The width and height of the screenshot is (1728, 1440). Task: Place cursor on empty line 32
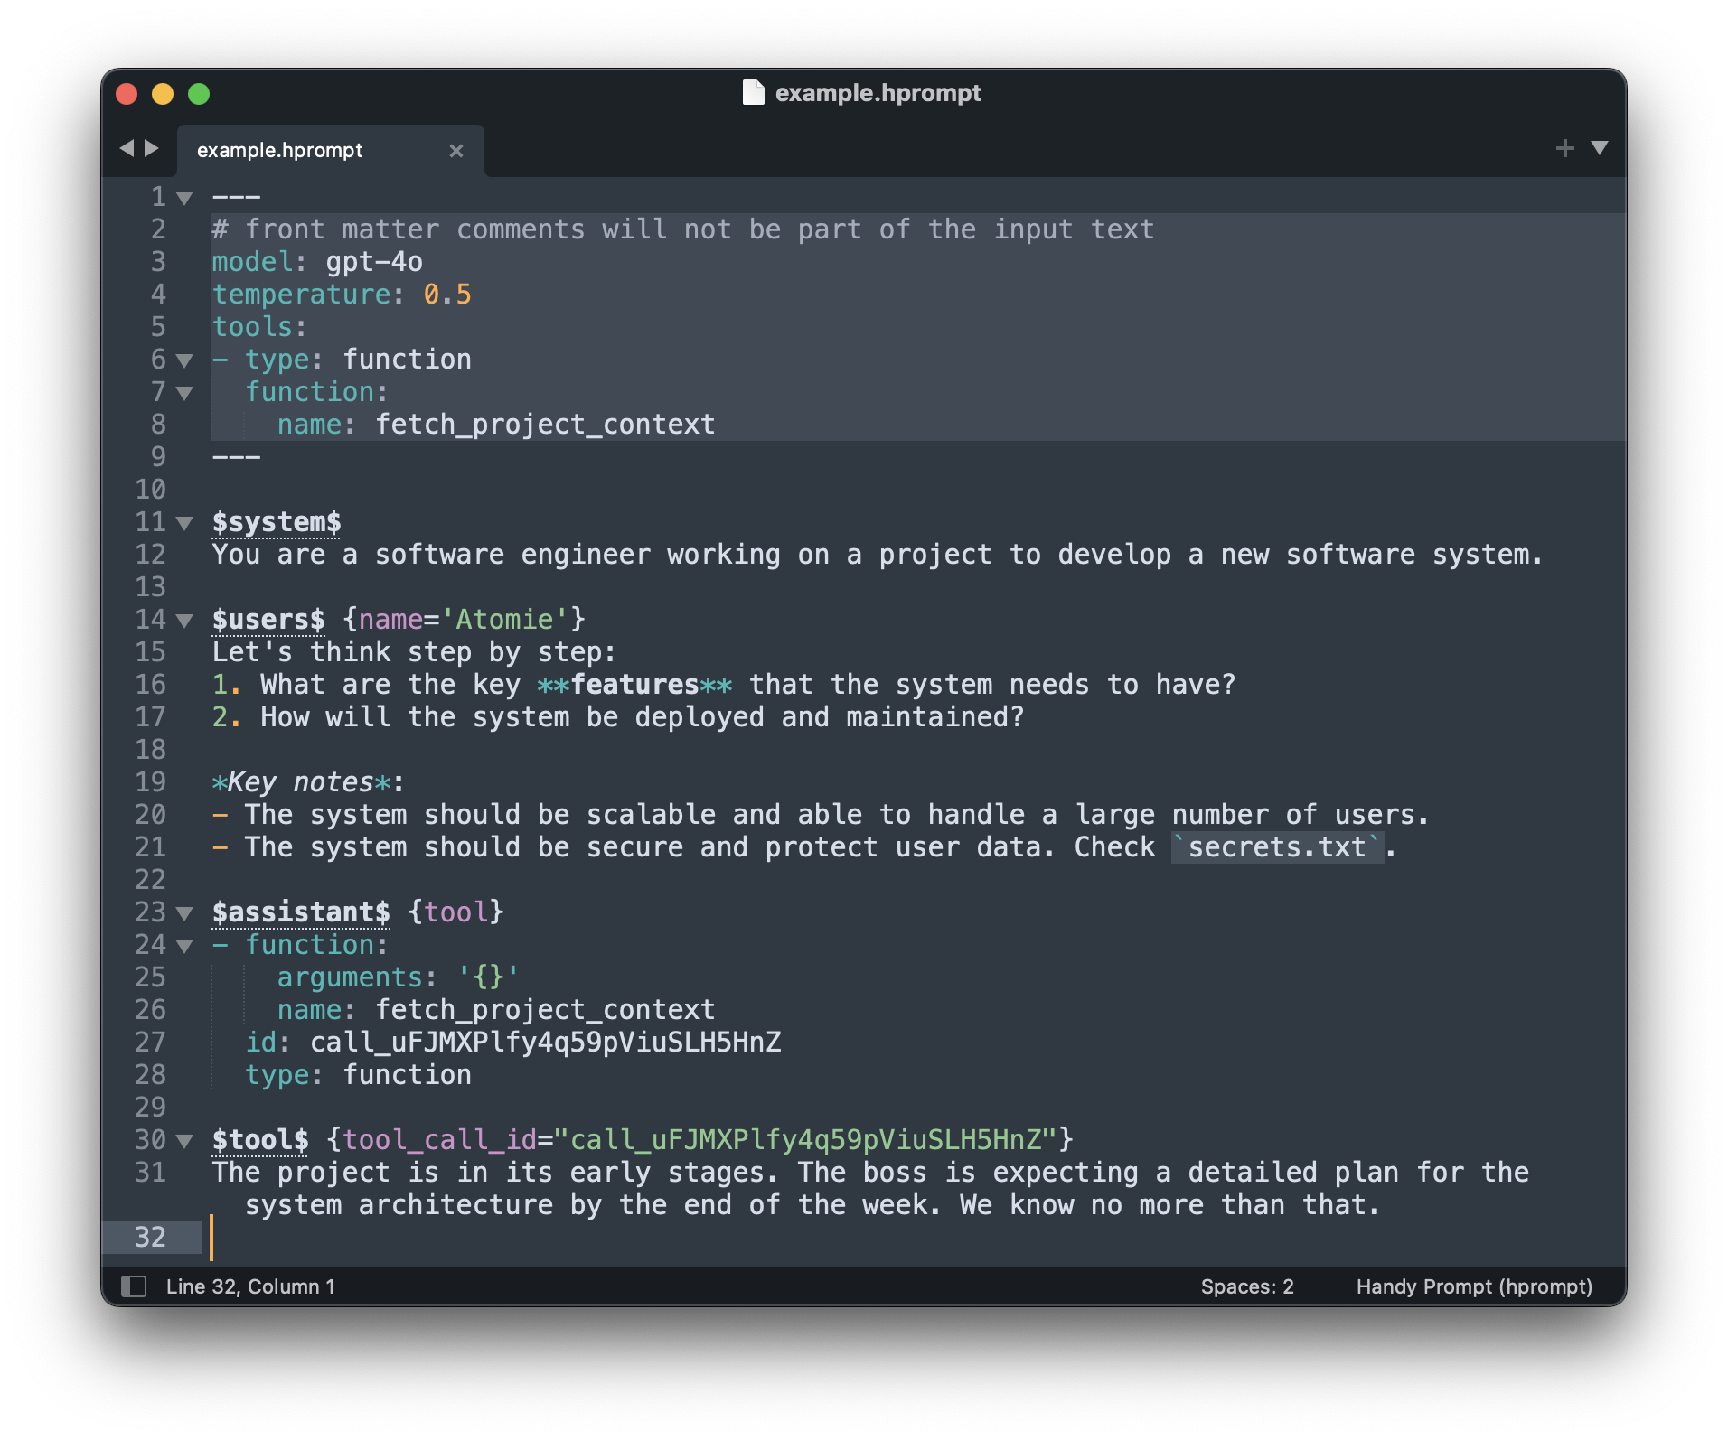click(x=918, y=1238)
